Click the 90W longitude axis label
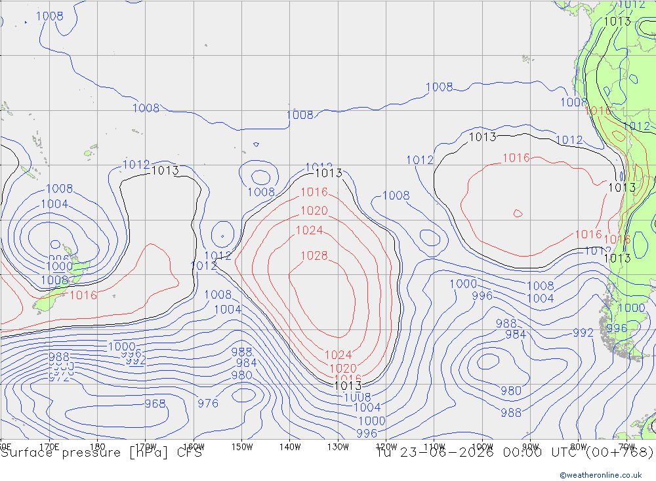This screenshot has width=656, height=481. point(531,447)
